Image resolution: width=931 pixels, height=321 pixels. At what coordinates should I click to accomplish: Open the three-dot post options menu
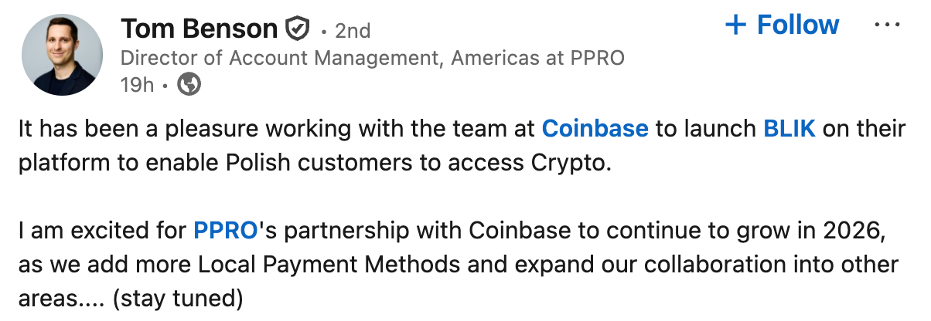(x=887, y=25)
